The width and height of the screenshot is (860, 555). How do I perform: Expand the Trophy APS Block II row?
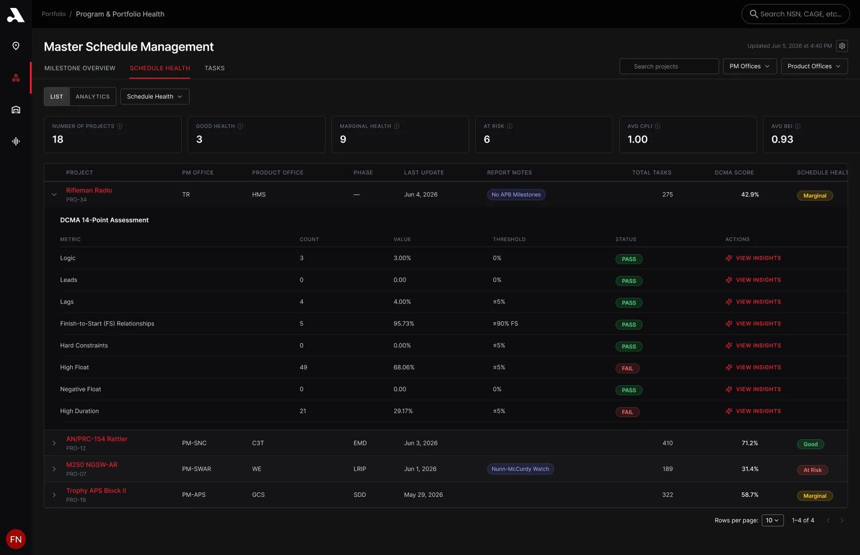pos(54,495)
